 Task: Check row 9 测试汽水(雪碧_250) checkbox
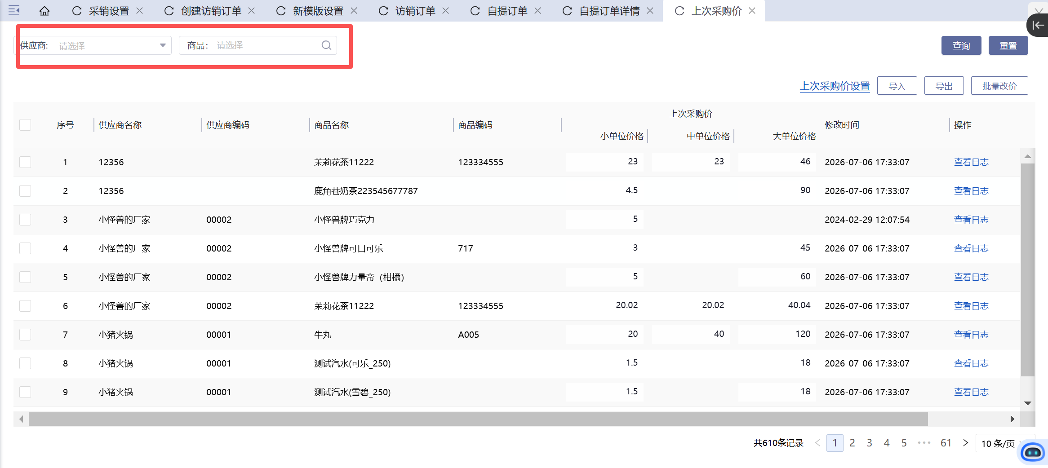point(25,392)
